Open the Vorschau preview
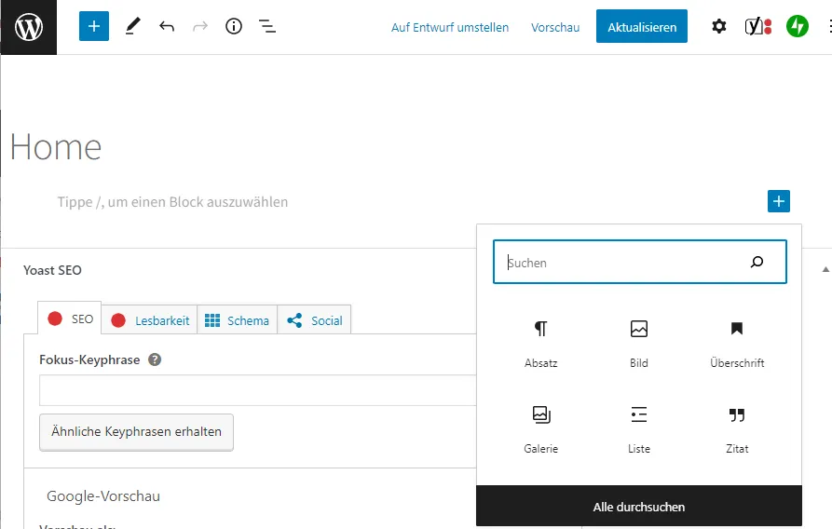The image size is (832, 529). [x=555, y=28]
